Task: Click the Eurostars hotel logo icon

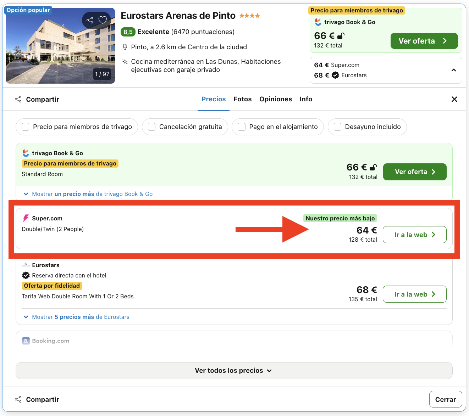Action: click(26, 265)
